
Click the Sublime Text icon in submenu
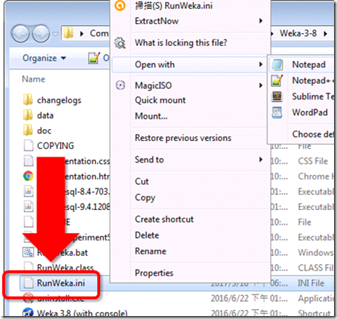click(277, 96)
